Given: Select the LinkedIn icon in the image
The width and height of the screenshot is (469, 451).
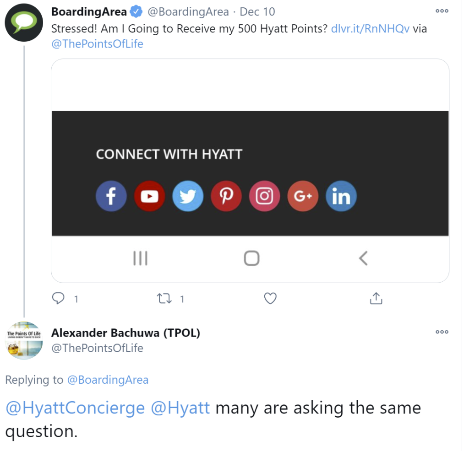Looking at the screenshot, I should point(341,196).
